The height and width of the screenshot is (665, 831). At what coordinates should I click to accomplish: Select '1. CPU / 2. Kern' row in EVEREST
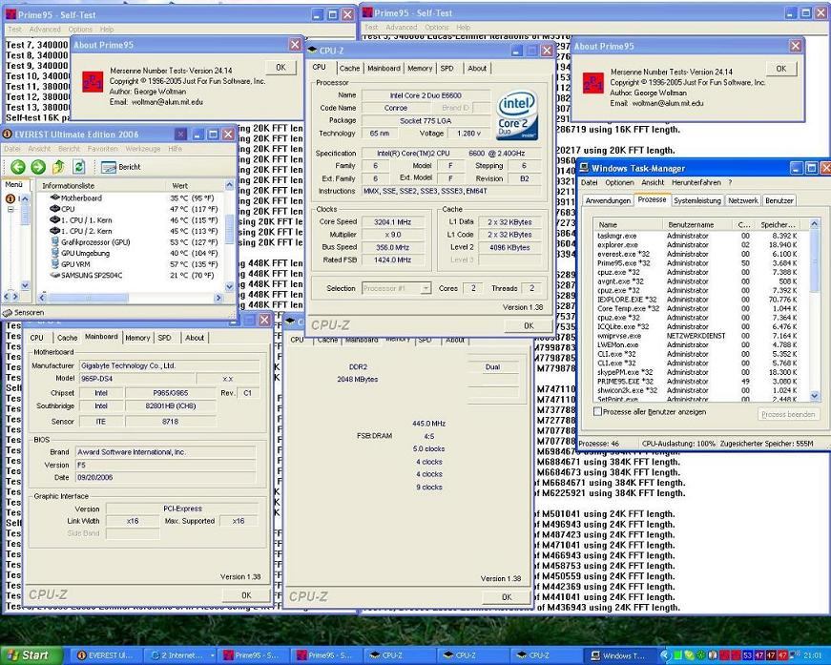(133, 231)
